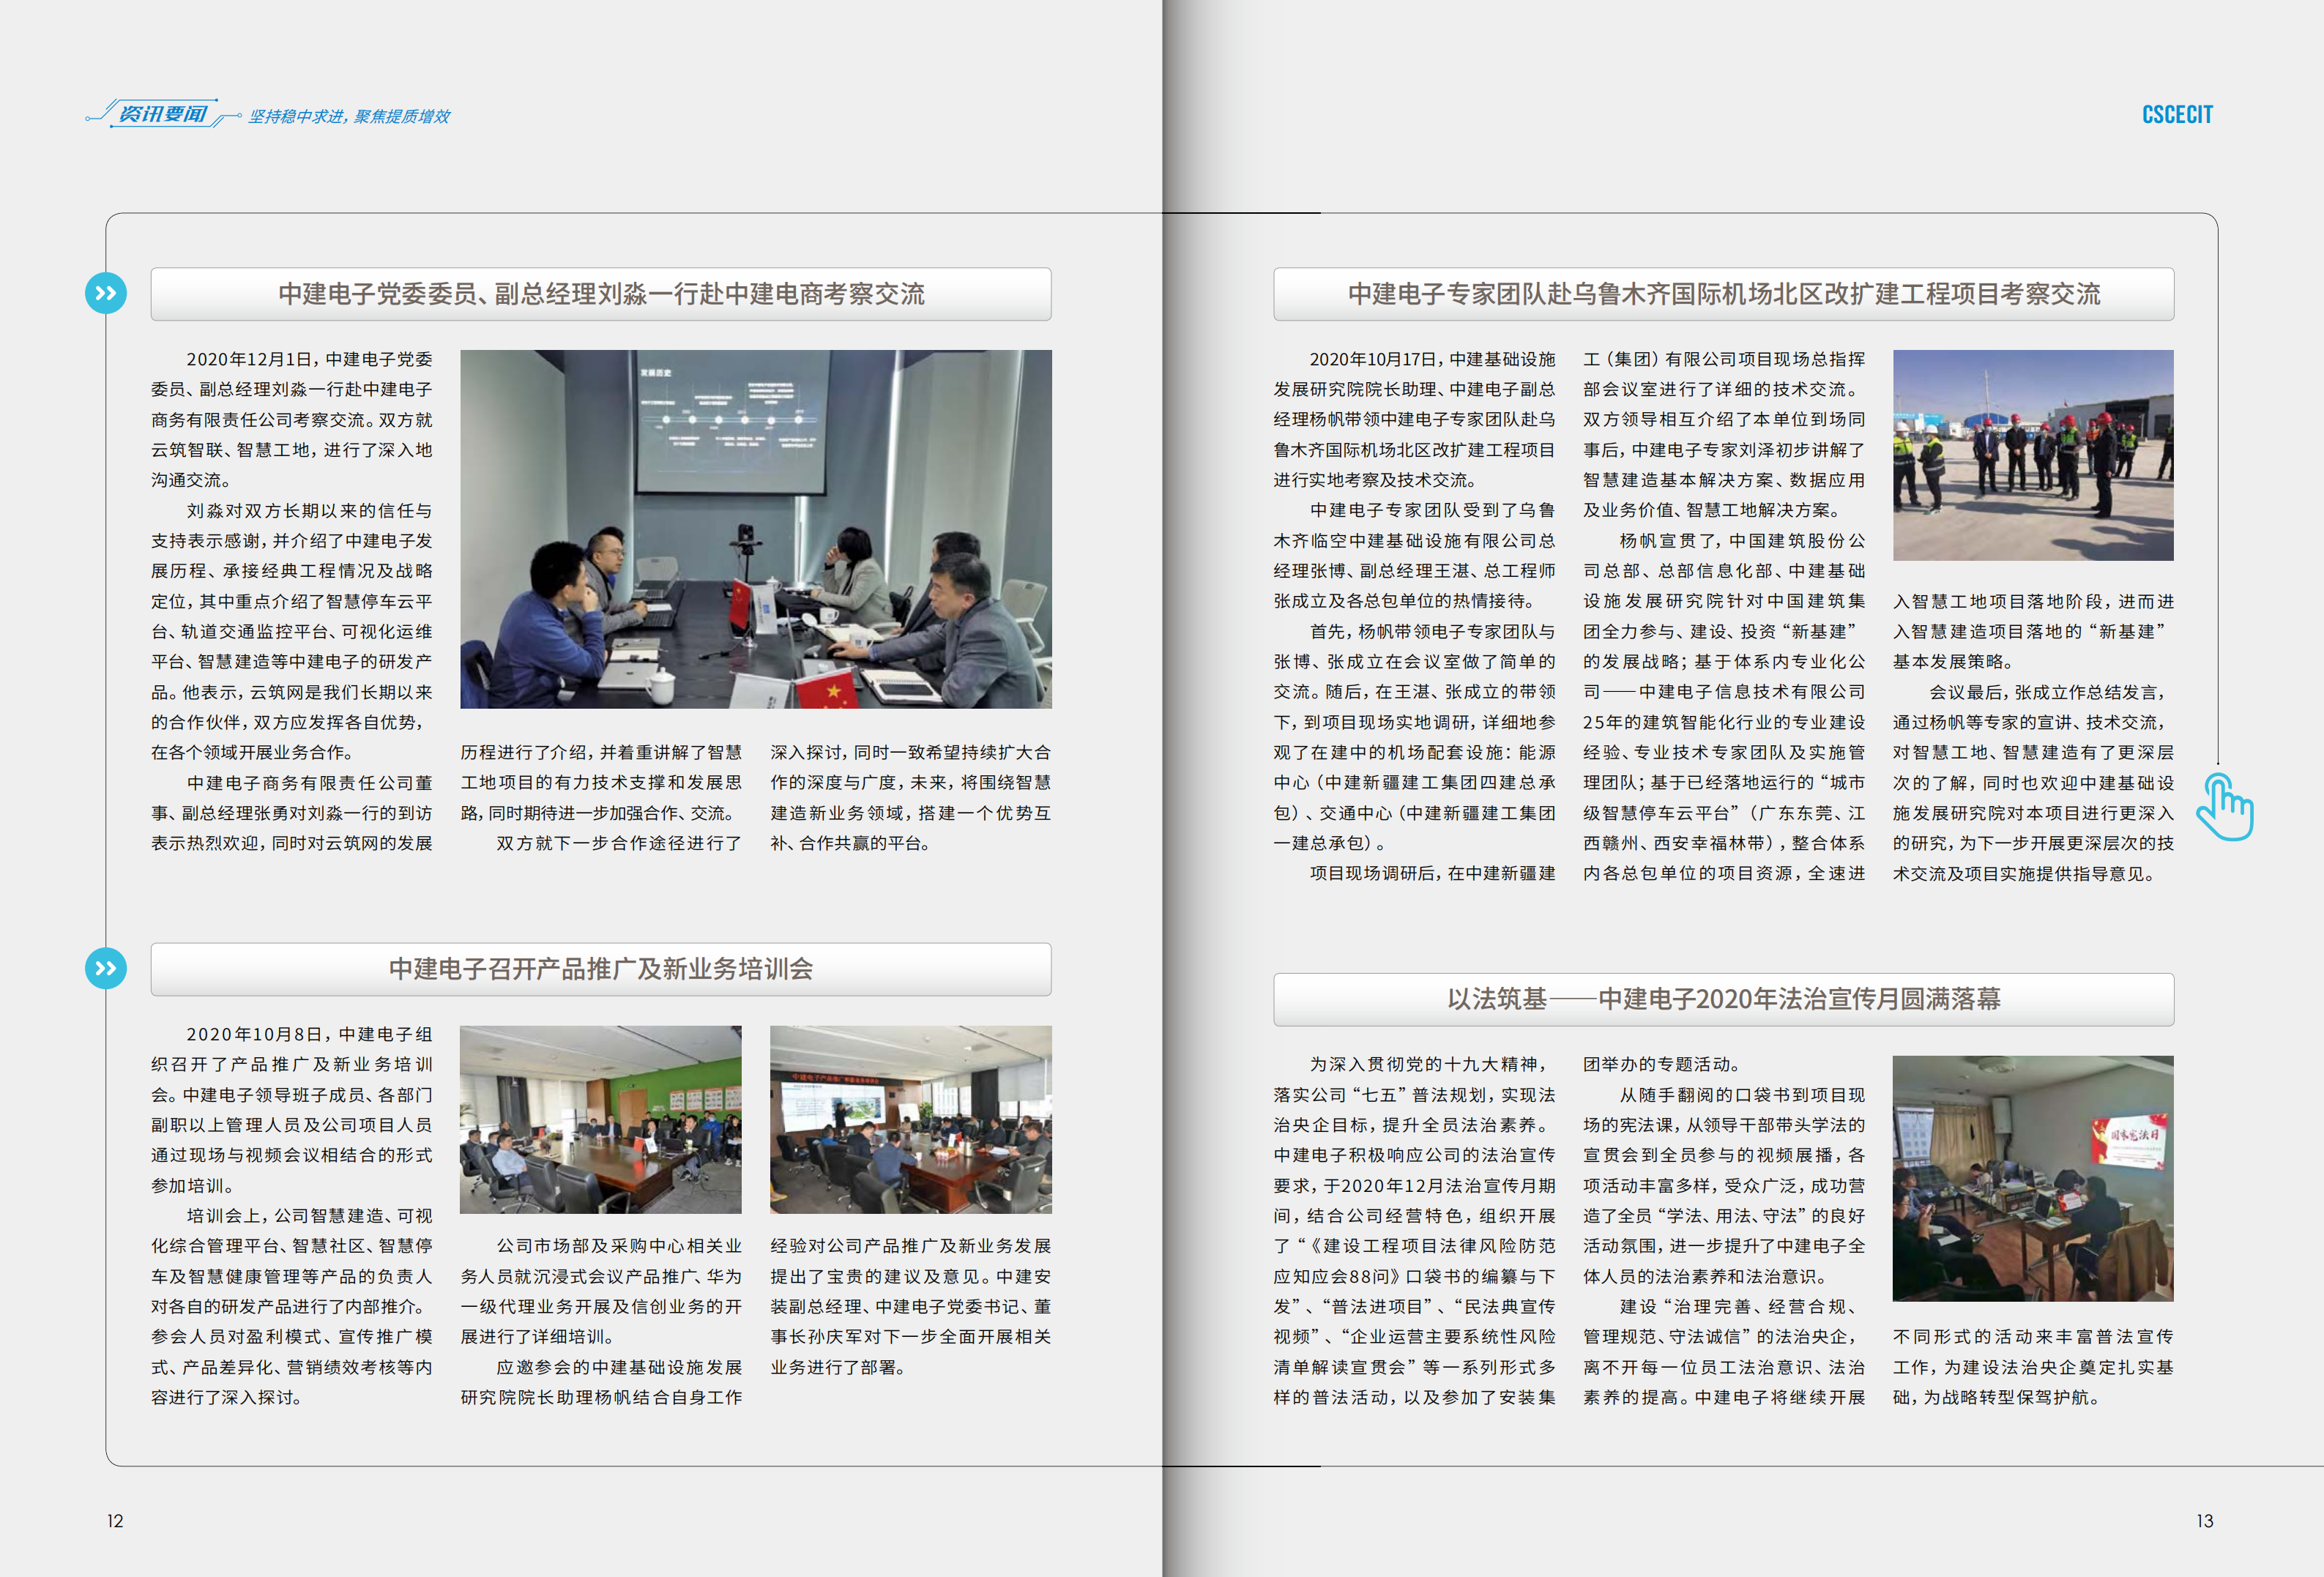
Task: Click the text 础，为战略转型保驾护航。
Action: pyautogui.click(x=1999, y=1397)
